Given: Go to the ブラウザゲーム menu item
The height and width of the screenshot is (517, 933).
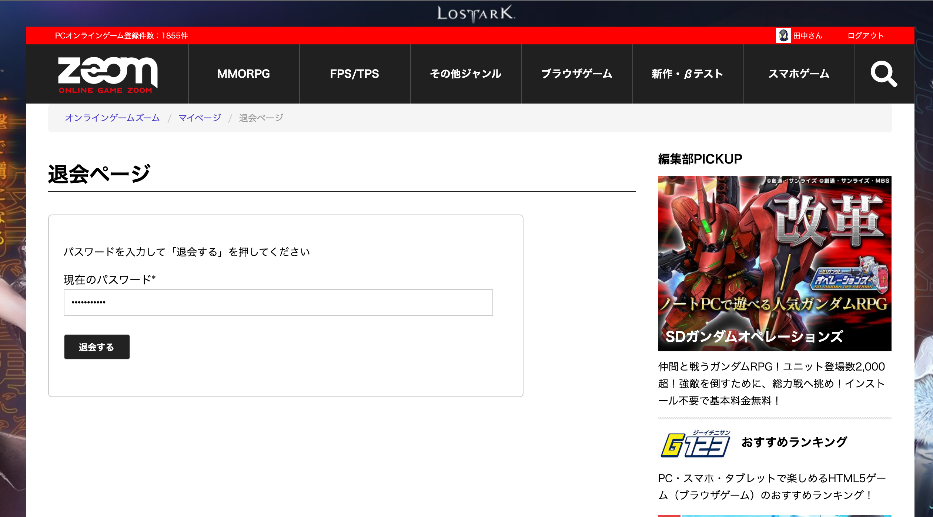Looking at the screenshot, I should 577,74.
